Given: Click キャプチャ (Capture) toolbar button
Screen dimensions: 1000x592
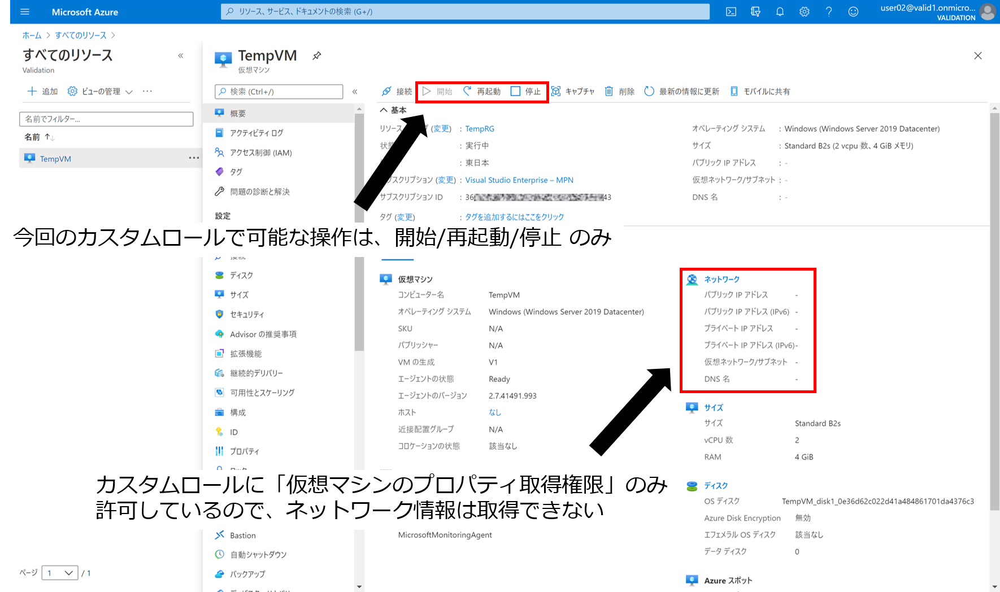Looking at the screenshot, I should click(573, 92).
